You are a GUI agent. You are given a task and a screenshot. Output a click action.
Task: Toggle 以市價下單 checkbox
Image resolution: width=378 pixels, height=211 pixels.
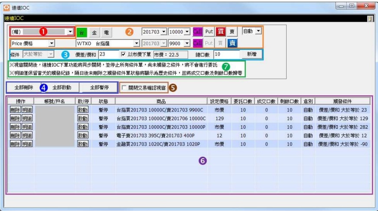point(123,54)
